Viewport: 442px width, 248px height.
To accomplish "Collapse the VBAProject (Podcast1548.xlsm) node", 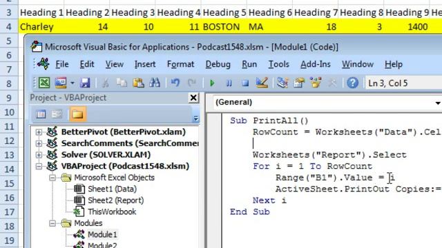I will (x=39, y=167).
